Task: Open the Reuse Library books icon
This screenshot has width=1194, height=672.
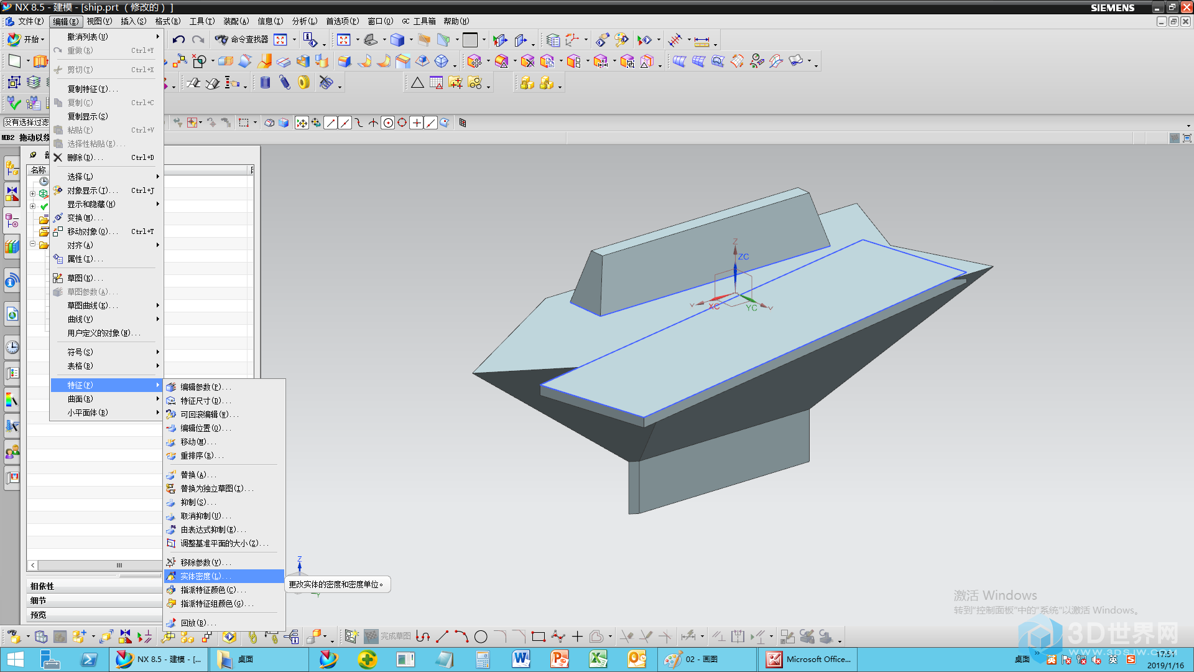Action: pos(12,247)
